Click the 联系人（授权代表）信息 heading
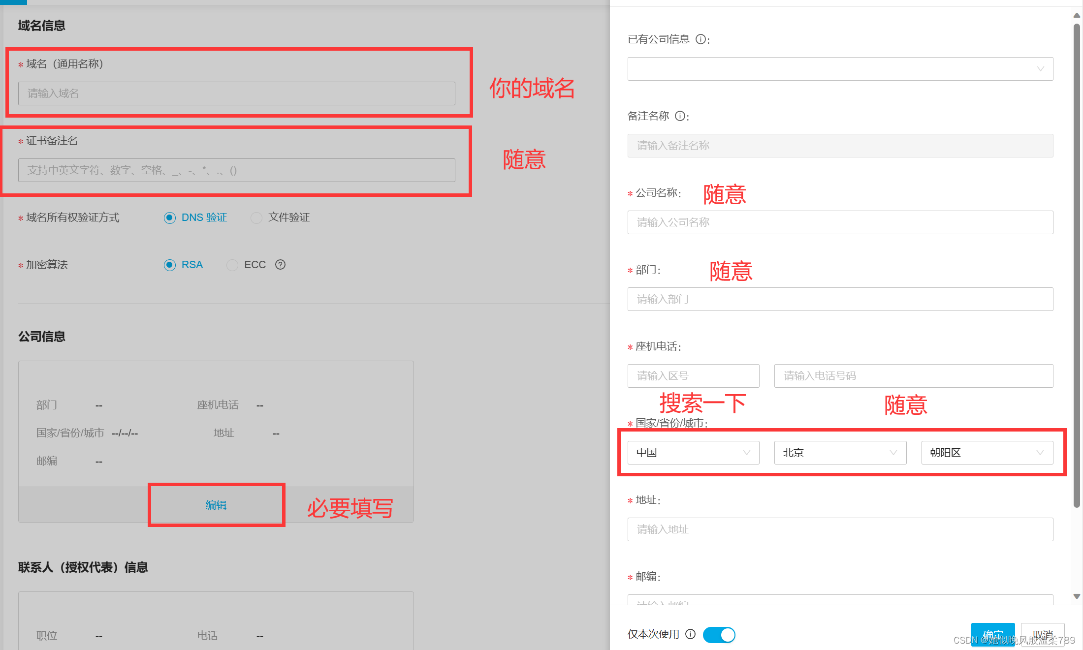Screen dimensions: 1083x650 [x=83, y=567]
